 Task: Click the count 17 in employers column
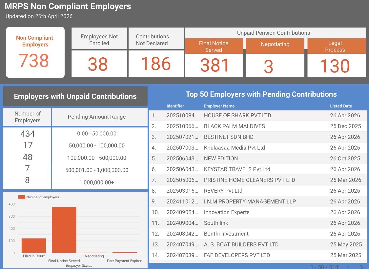[28, 145]
